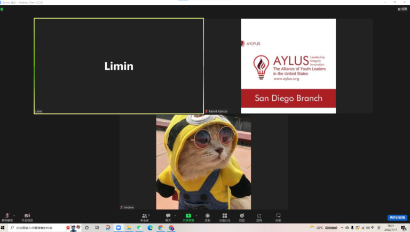Click the 拼 Pinyin IME icon
This screenshot has width=410, height=232.
pos(379,228)
